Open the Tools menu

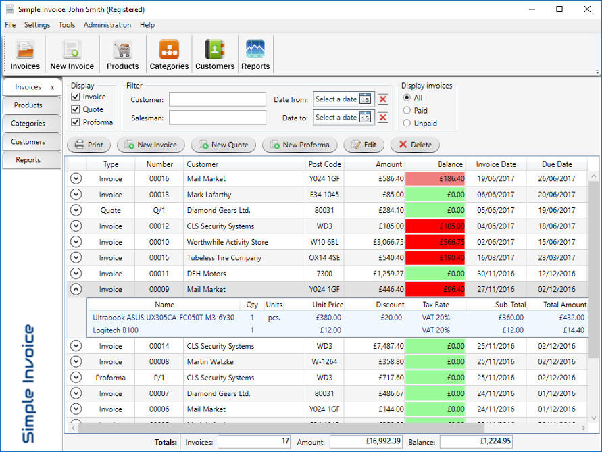click(67, 25)
